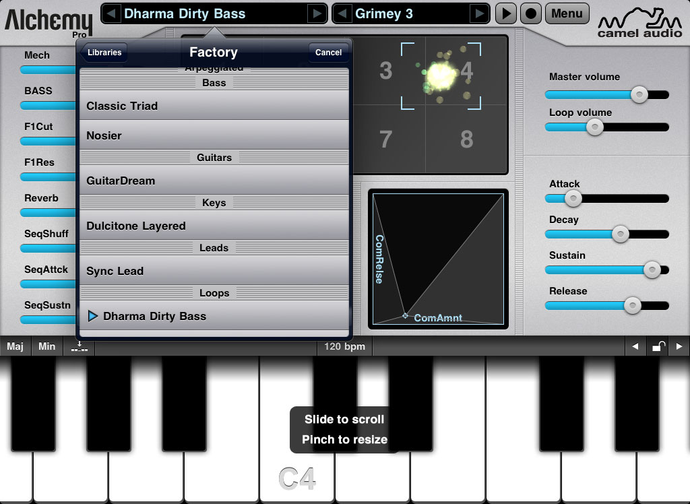Start recording with the record button
The width and height of the screenshot is (690, 504).
click(x=531, y=13)
